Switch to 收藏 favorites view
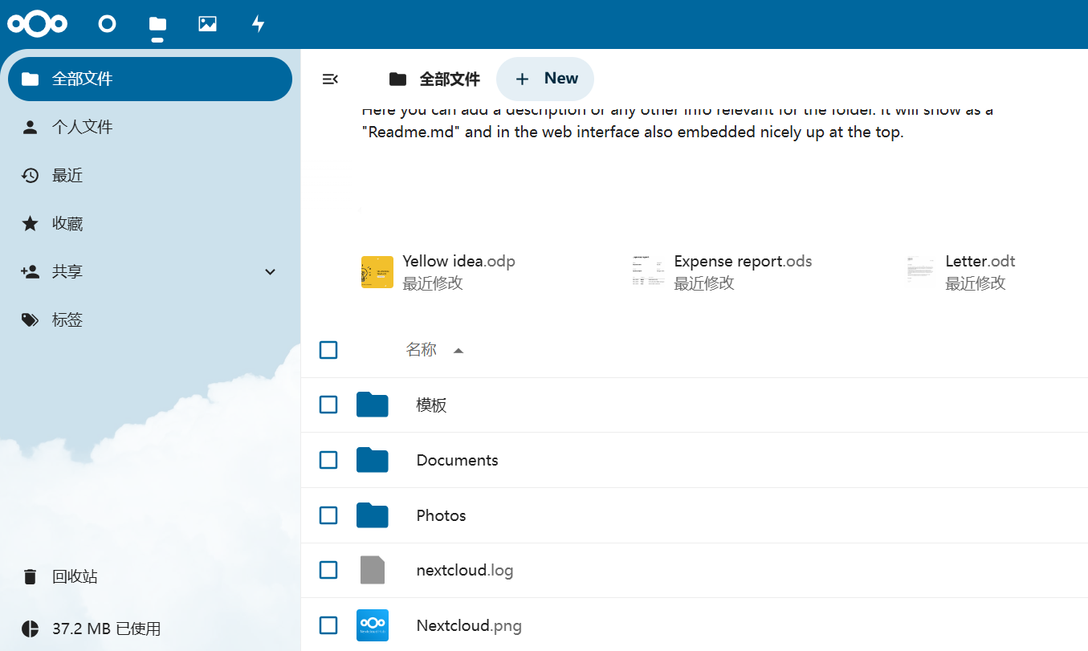Viewport: 1088px width, 651px height. [67, 224]
